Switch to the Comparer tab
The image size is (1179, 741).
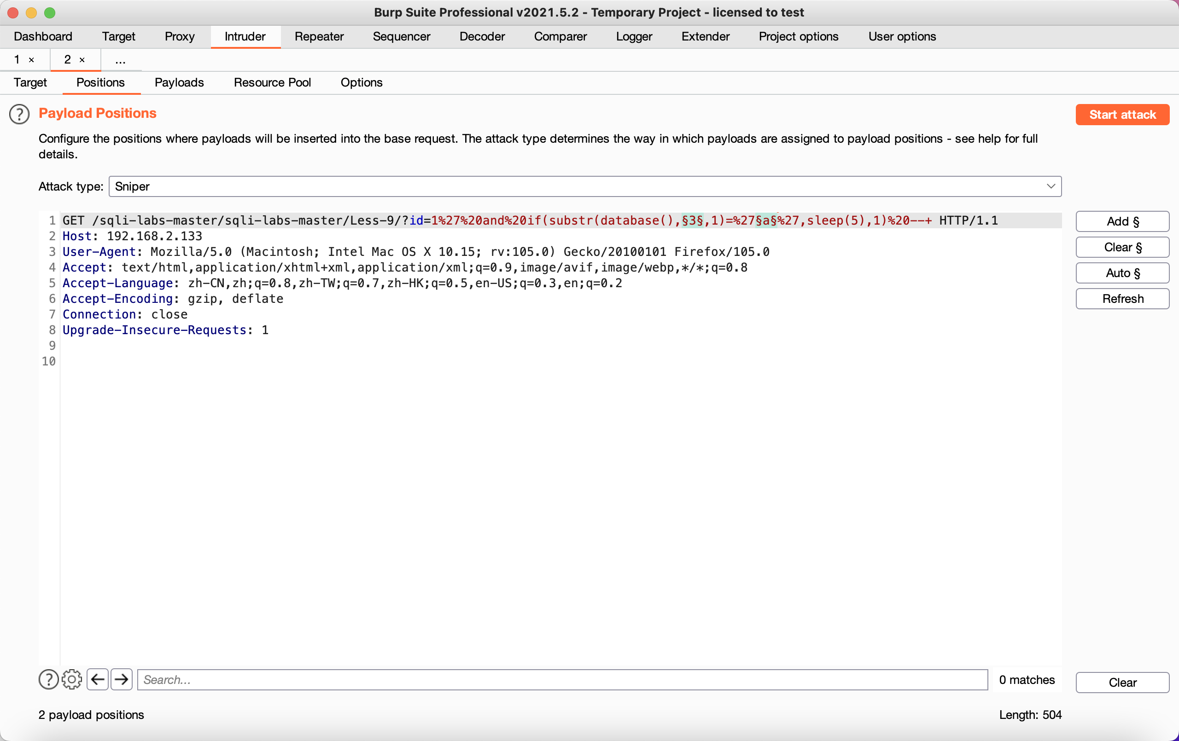(560, 36)
